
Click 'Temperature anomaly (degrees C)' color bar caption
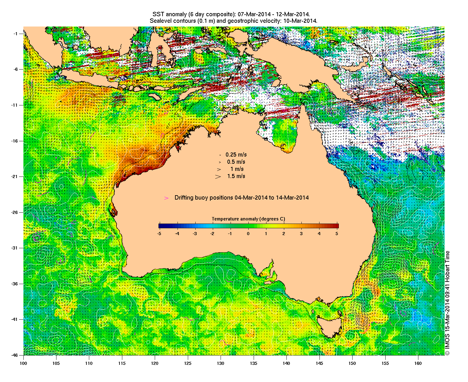click(248, 219)
